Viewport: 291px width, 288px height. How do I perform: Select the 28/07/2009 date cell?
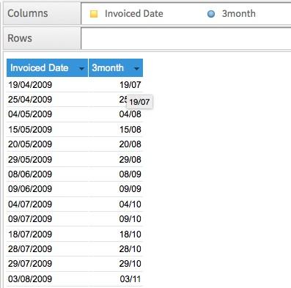[47, 249]
